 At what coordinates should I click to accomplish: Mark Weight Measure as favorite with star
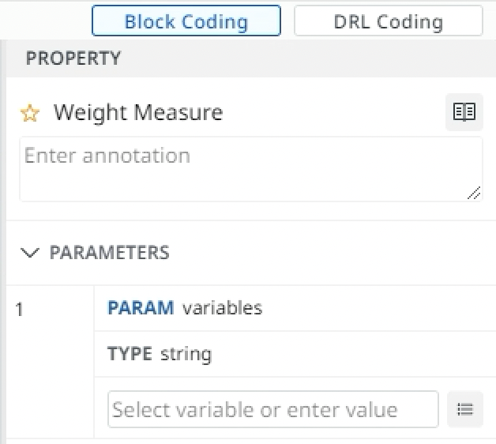tap(30, 113)
